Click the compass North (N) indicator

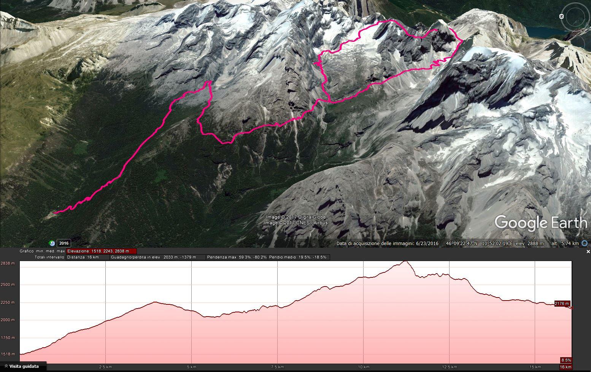pyautogui.click(x=561, y=16)
